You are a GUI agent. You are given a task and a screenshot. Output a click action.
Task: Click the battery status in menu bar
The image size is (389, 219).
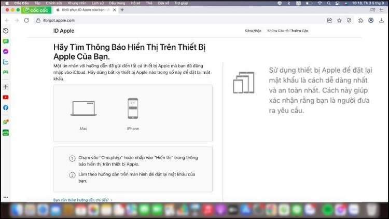click(309, 3)
